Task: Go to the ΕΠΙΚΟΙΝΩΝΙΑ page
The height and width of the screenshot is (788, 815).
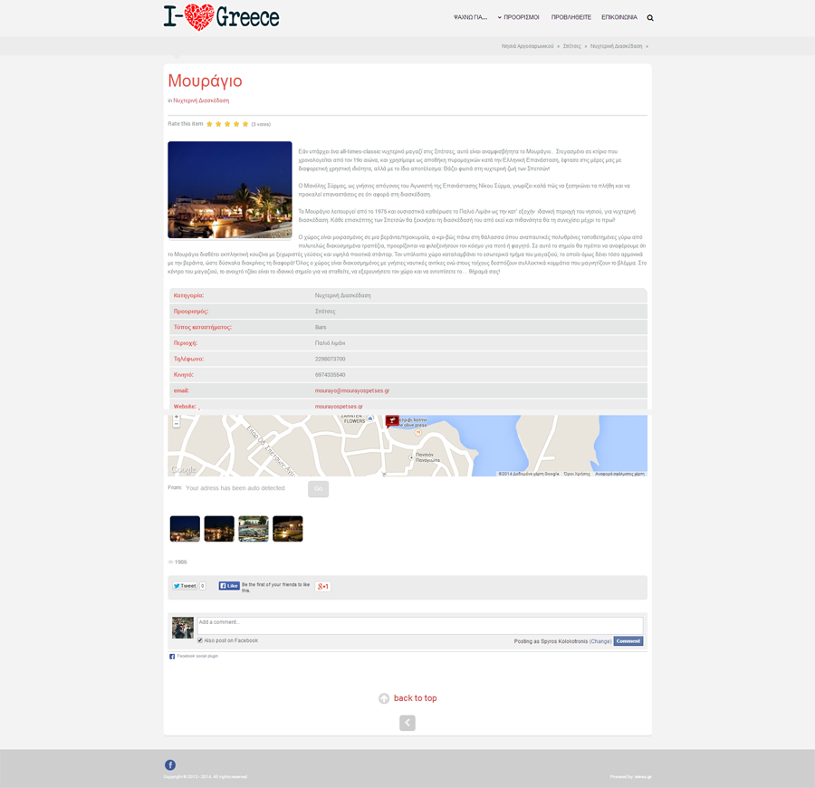Action: (619, 17)
